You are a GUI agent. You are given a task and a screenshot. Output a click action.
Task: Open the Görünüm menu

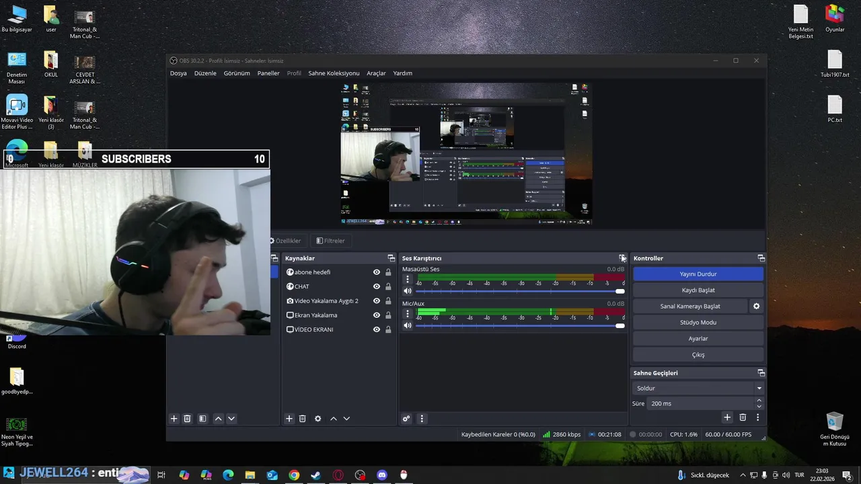237,73
